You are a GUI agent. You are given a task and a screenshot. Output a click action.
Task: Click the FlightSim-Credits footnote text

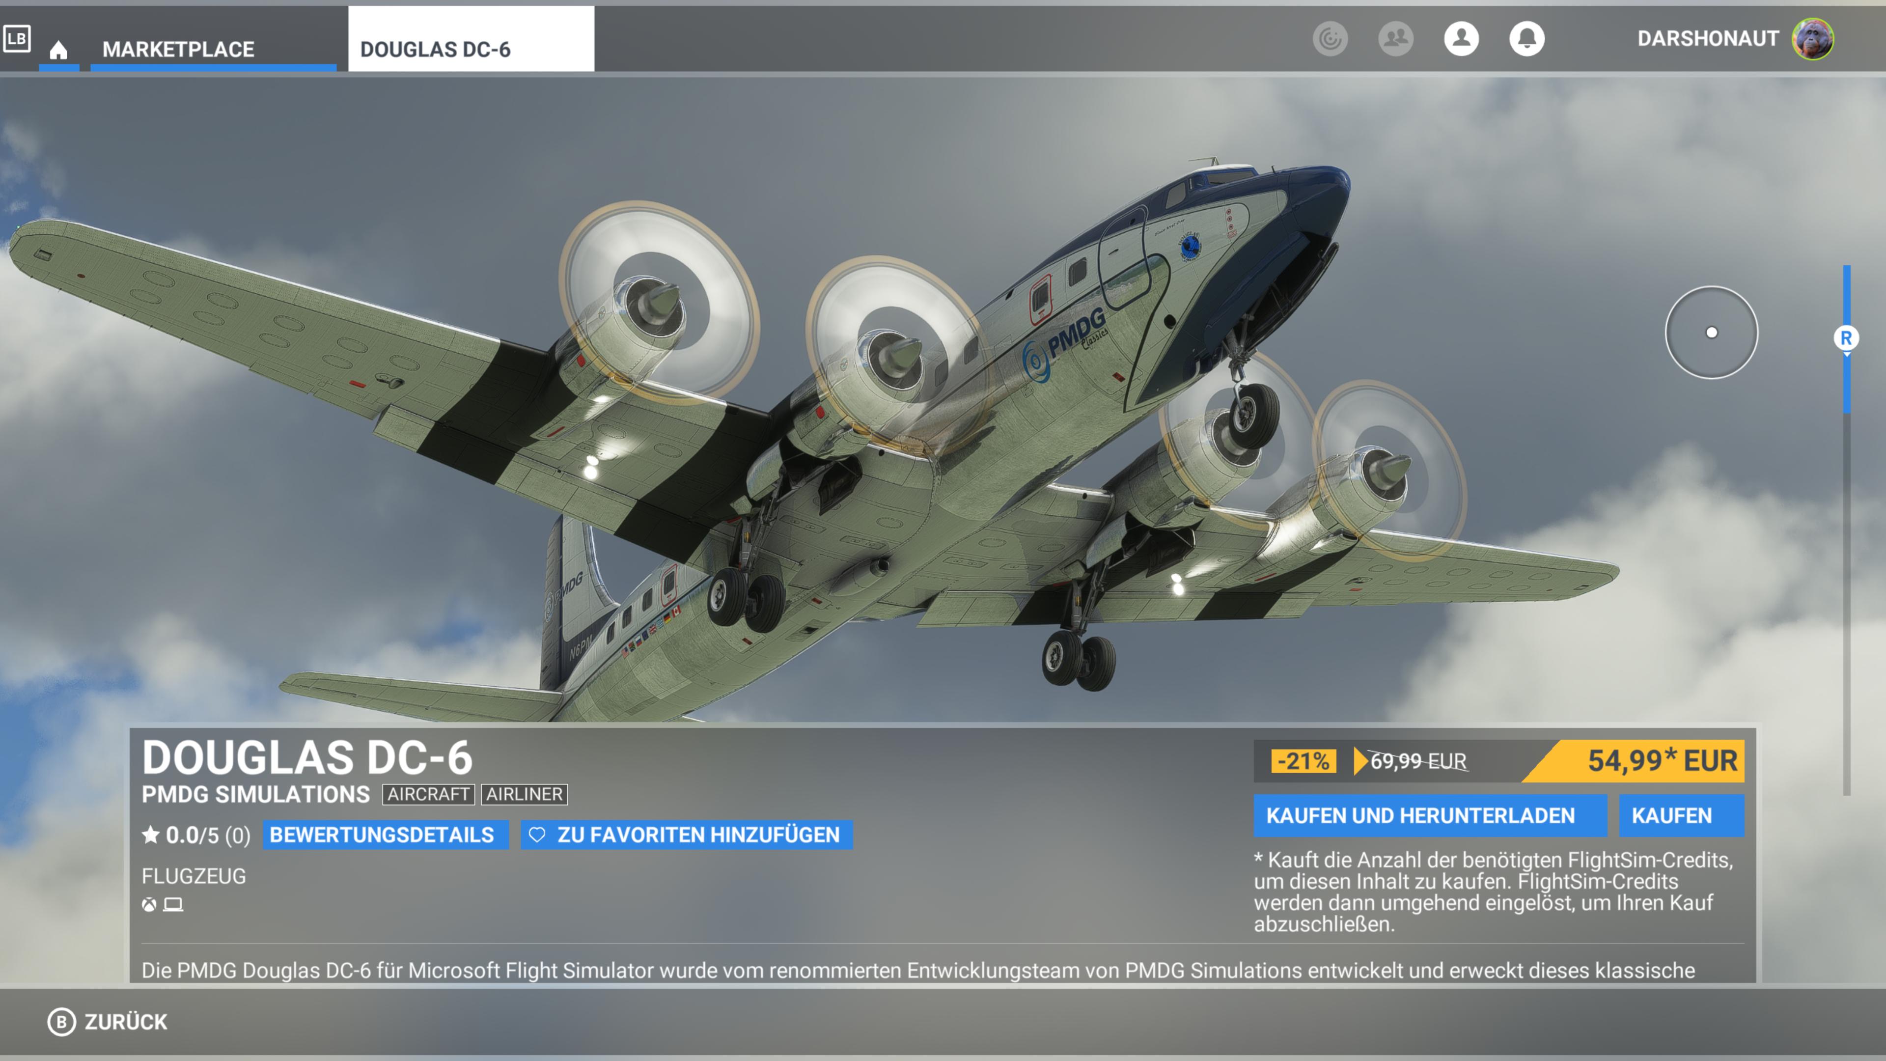pos(1494,892)
